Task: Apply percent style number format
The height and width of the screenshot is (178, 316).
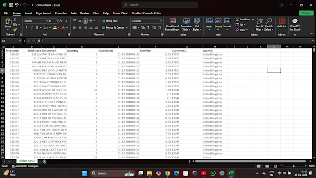Action: point(143,27)
